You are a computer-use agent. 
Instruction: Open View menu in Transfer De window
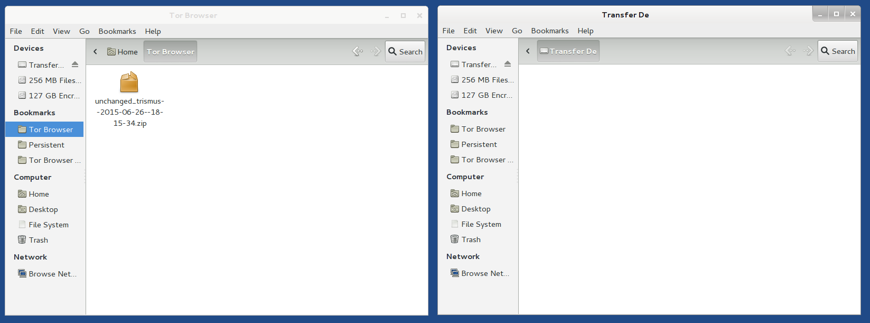(x=494, y=31)
